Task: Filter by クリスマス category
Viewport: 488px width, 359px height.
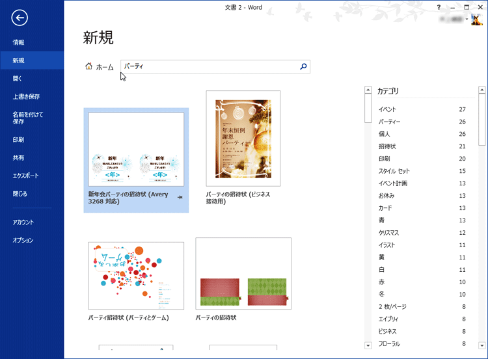Action: 422,233
